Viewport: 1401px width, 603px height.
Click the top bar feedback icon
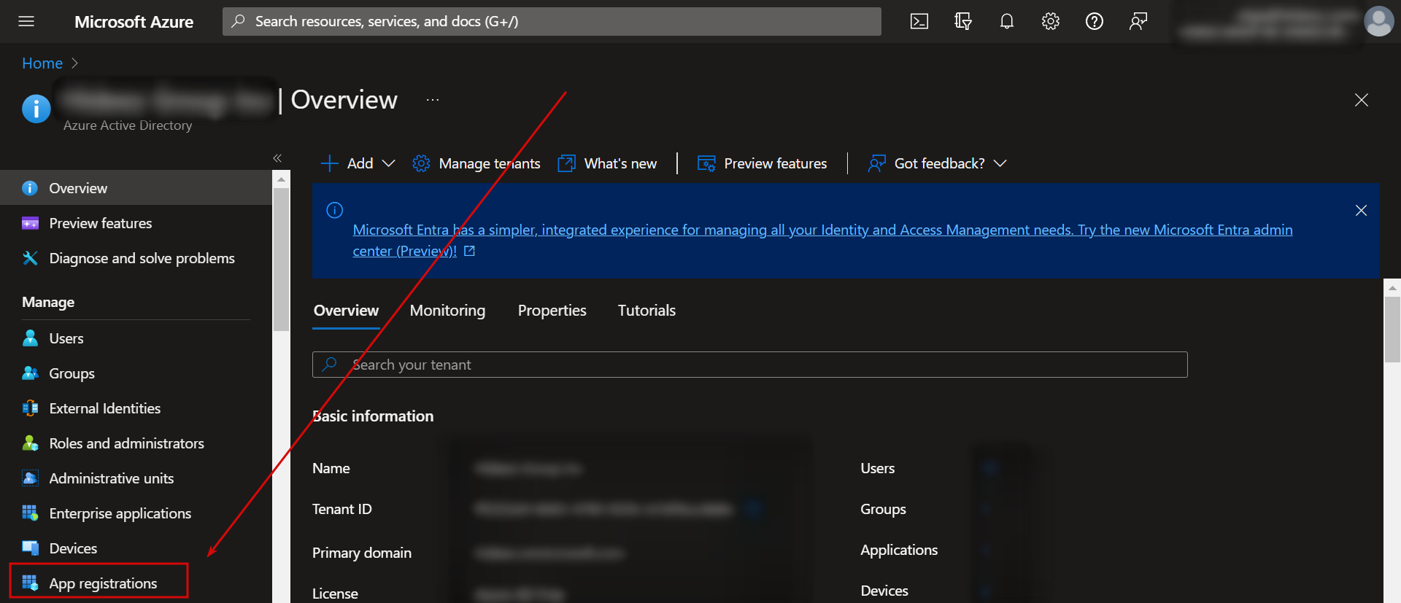tap(1138, 21)
